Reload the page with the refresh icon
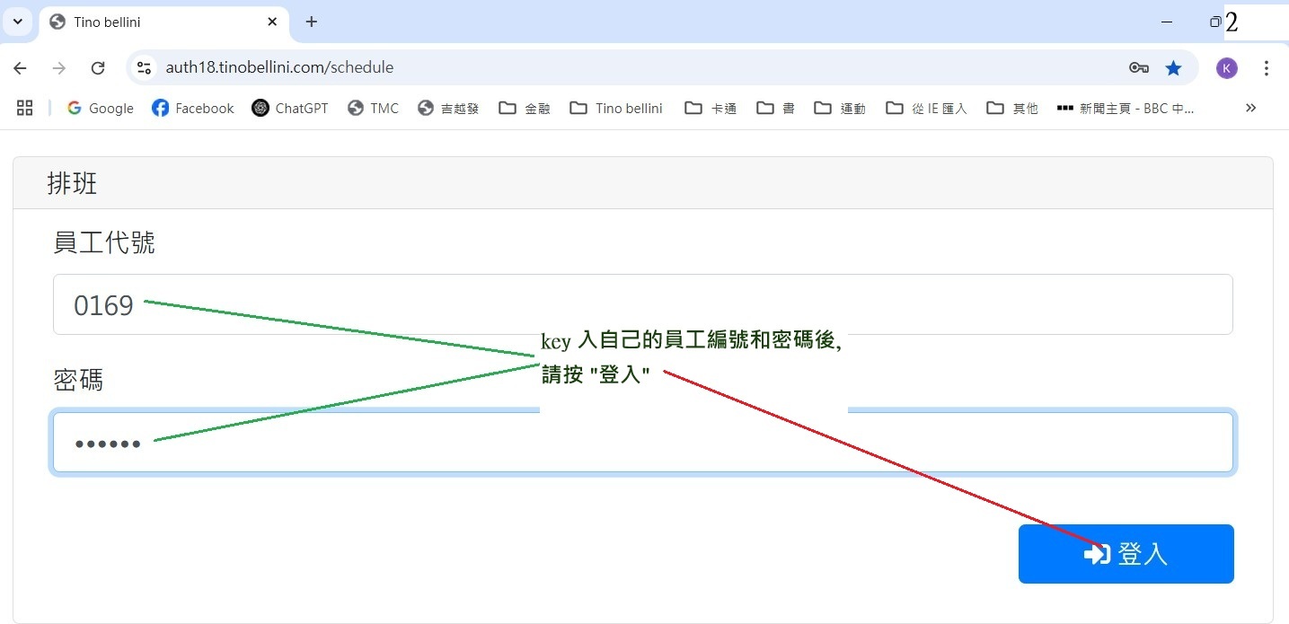This screenshot has width=1289, height=624. coord(99,68)
